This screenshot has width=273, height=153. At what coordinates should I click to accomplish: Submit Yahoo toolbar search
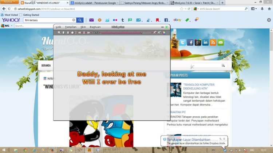pyautogui.click(x=80, y=20)
